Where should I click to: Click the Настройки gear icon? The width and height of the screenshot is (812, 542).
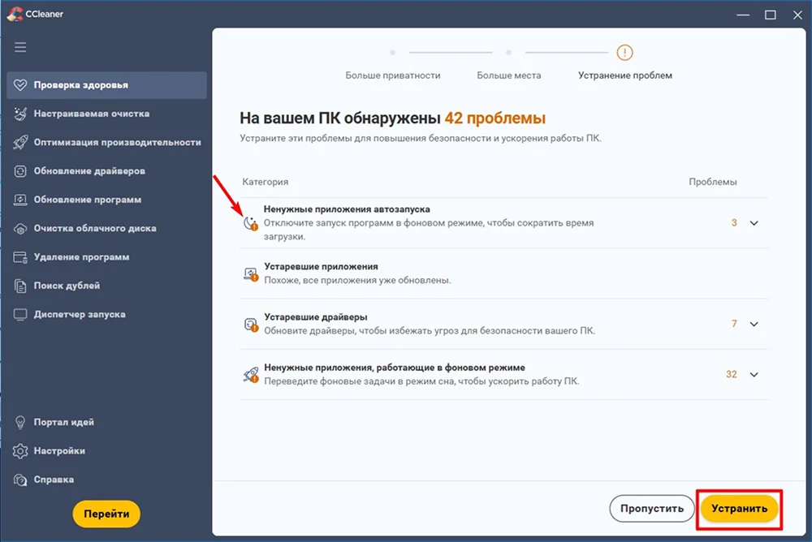[x=20, y=451]
